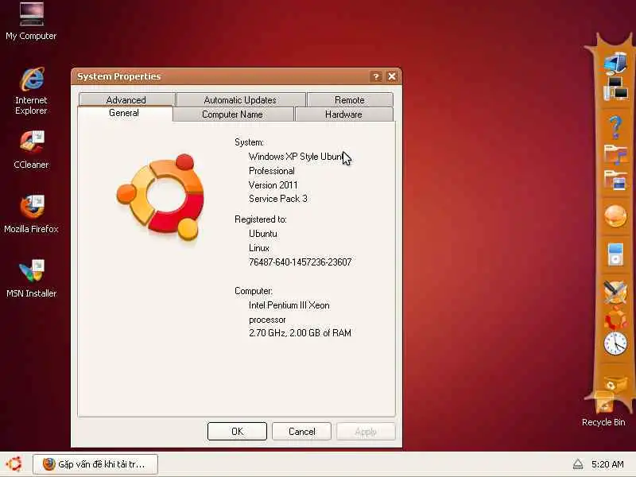The image size is (636, 477).
Task: Switch to the Hardware tab
Action: pyautogui.click(x=343, y=114)
